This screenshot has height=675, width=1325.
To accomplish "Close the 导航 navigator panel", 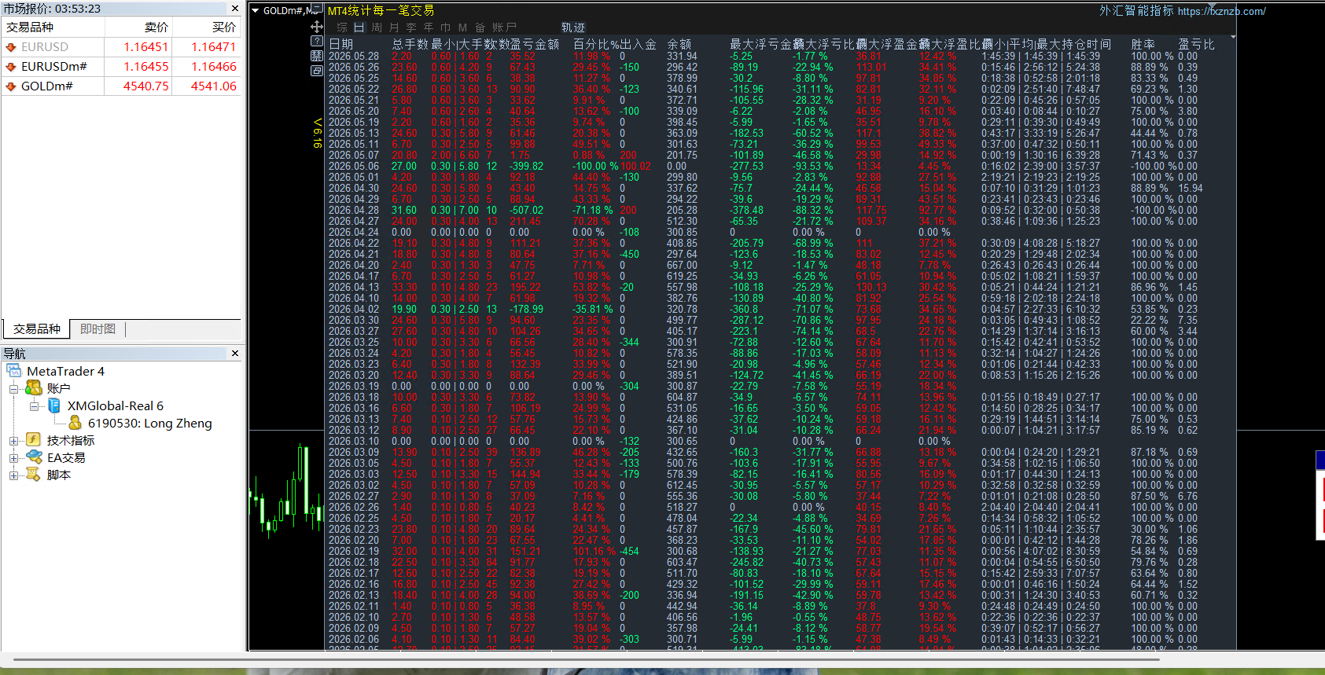I will pos(234,354).
